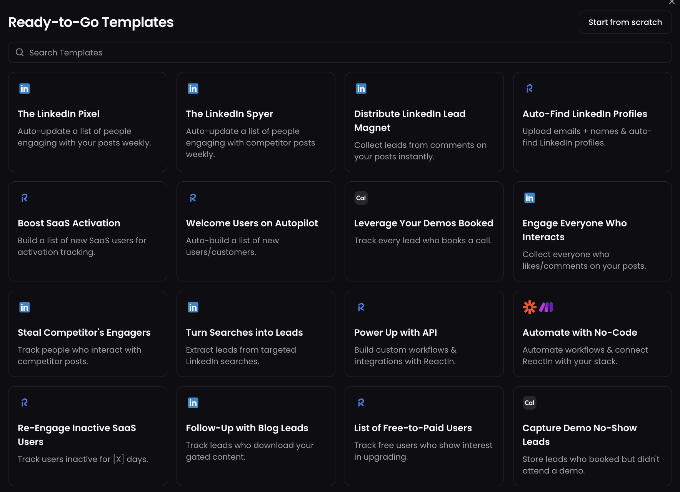Click the LinkedIn icon on Turn Searches into Leads

pos(193,307)
